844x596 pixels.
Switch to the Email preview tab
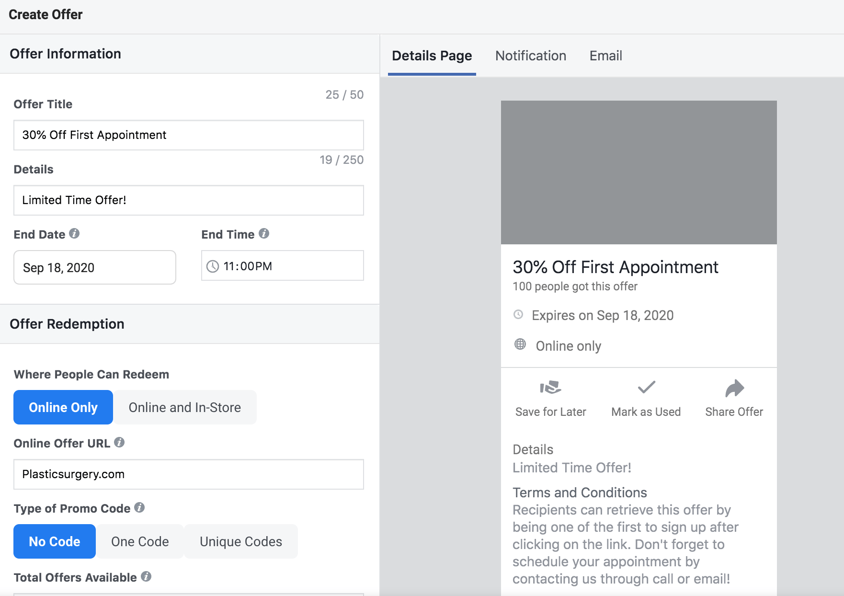click(x=606, y=56)
